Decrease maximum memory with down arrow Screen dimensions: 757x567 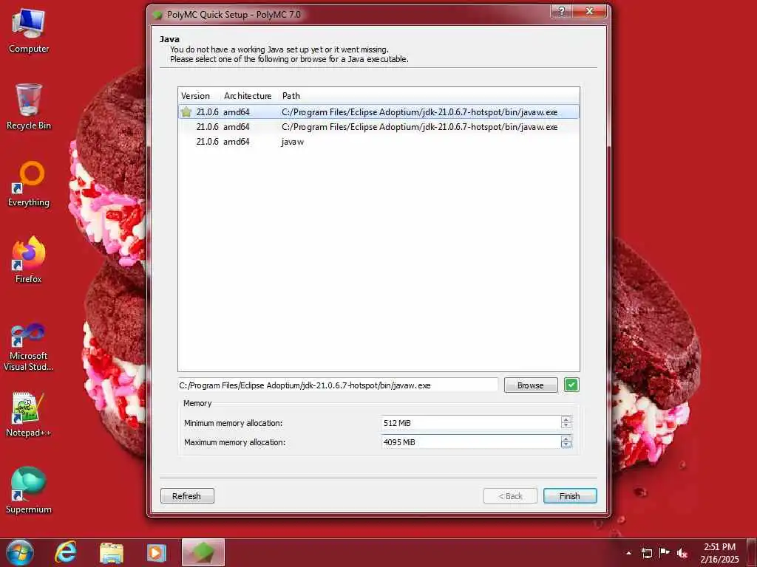pos(566,445)
